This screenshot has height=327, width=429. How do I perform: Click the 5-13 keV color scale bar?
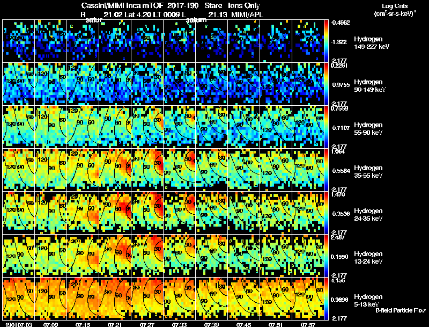coord(326,299)
